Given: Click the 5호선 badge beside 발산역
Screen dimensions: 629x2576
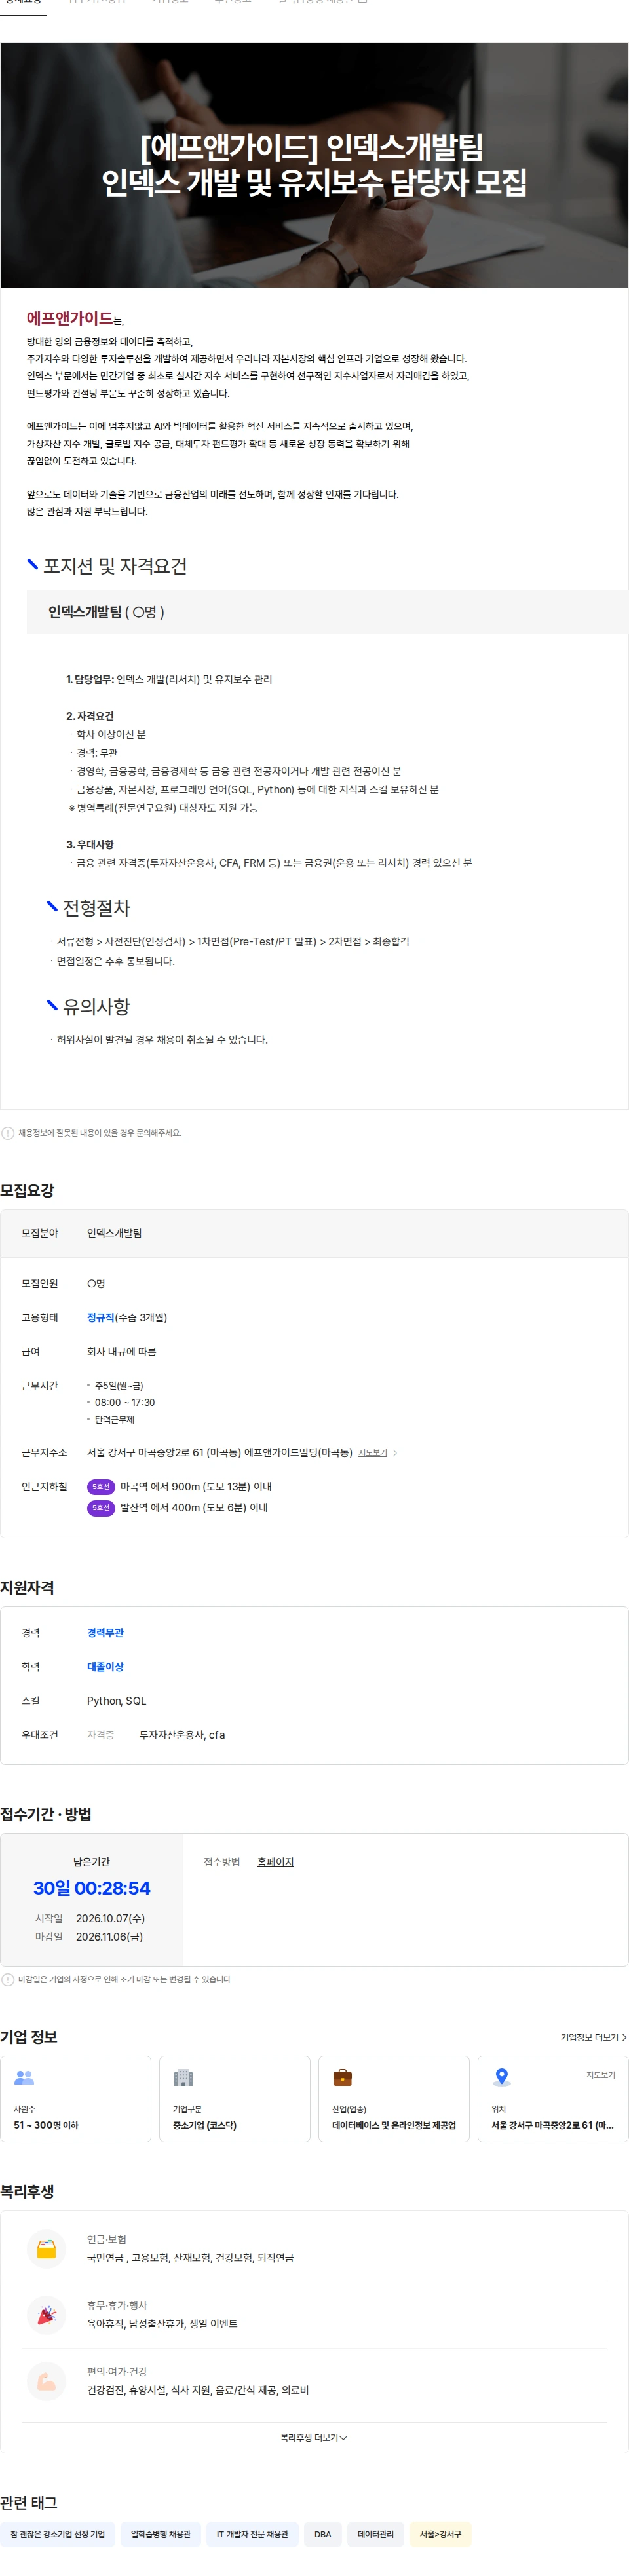Looking at the screenshot, I should 101,1508.
